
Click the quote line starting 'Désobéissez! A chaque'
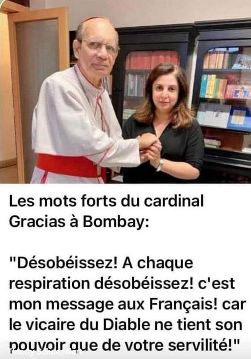(x=101, y=263)
